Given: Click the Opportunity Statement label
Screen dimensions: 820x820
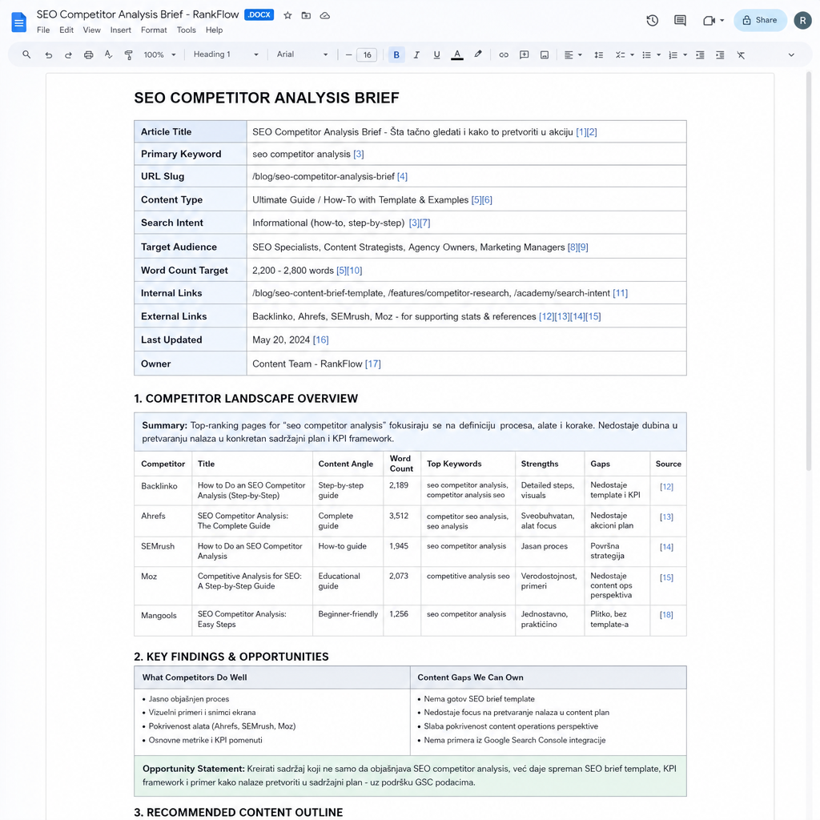Looking at the screenshot, I should coord(194,769).
